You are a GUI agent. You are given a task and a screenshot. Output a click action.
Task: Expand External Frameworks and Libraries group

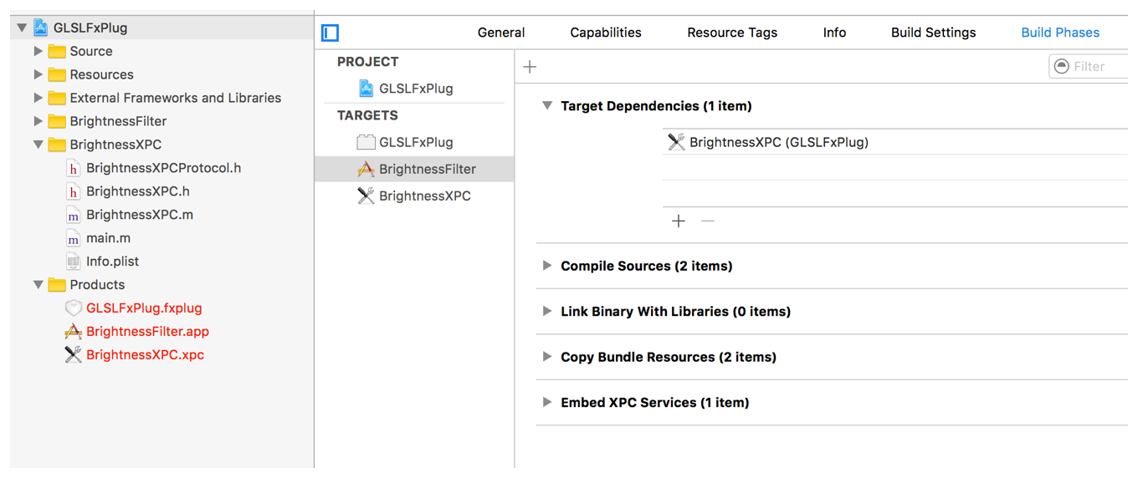38,98
